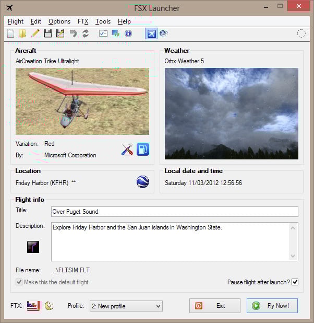Click the Saturday 11/03/2012 date and time
314x323 pixels.
tap(203, 183)
